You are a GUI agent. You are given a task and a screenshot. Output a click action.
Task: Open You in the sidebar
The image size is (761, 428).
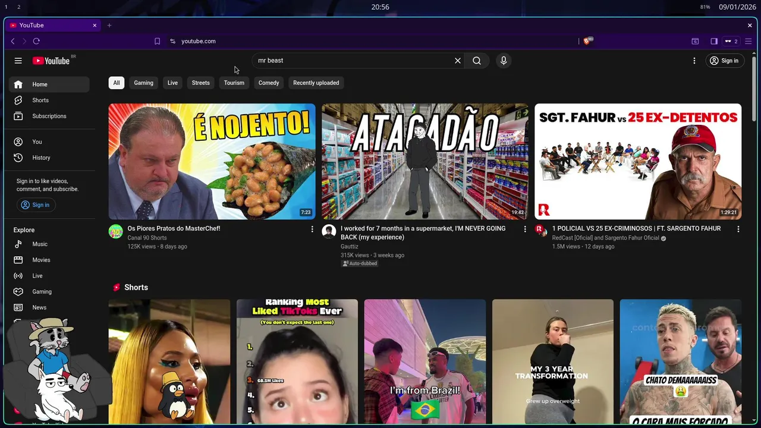coord(49,142)
